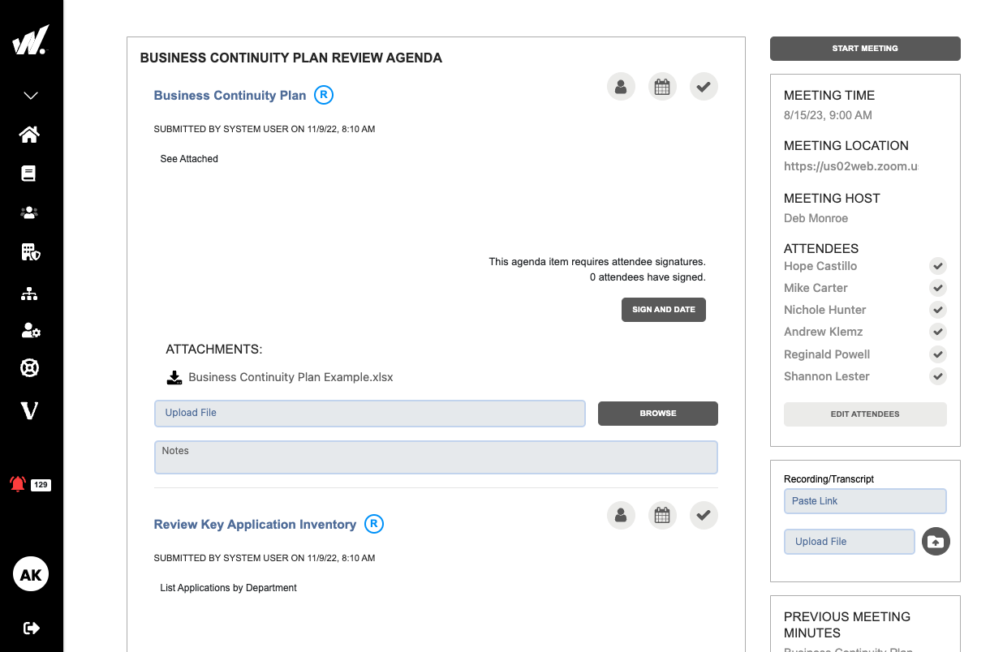Open the contacts/people section in sidebar

coord(30,212)
